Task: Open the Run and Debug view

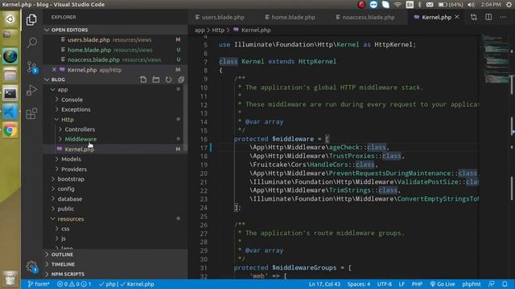Action: pyautogui.click(x=31, y=90)
